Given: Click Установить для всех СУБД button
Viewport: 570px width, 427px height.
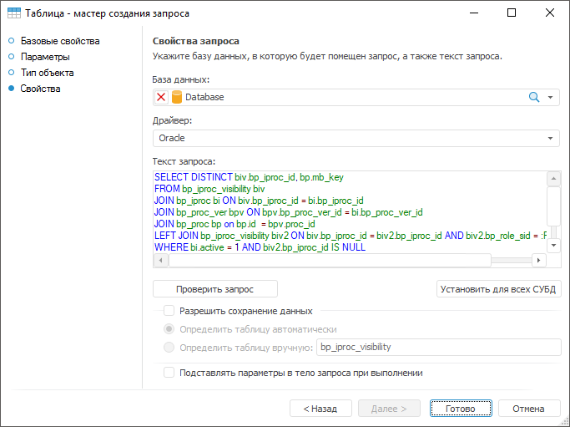Looking at the screenshot, I should pos(498,289).
